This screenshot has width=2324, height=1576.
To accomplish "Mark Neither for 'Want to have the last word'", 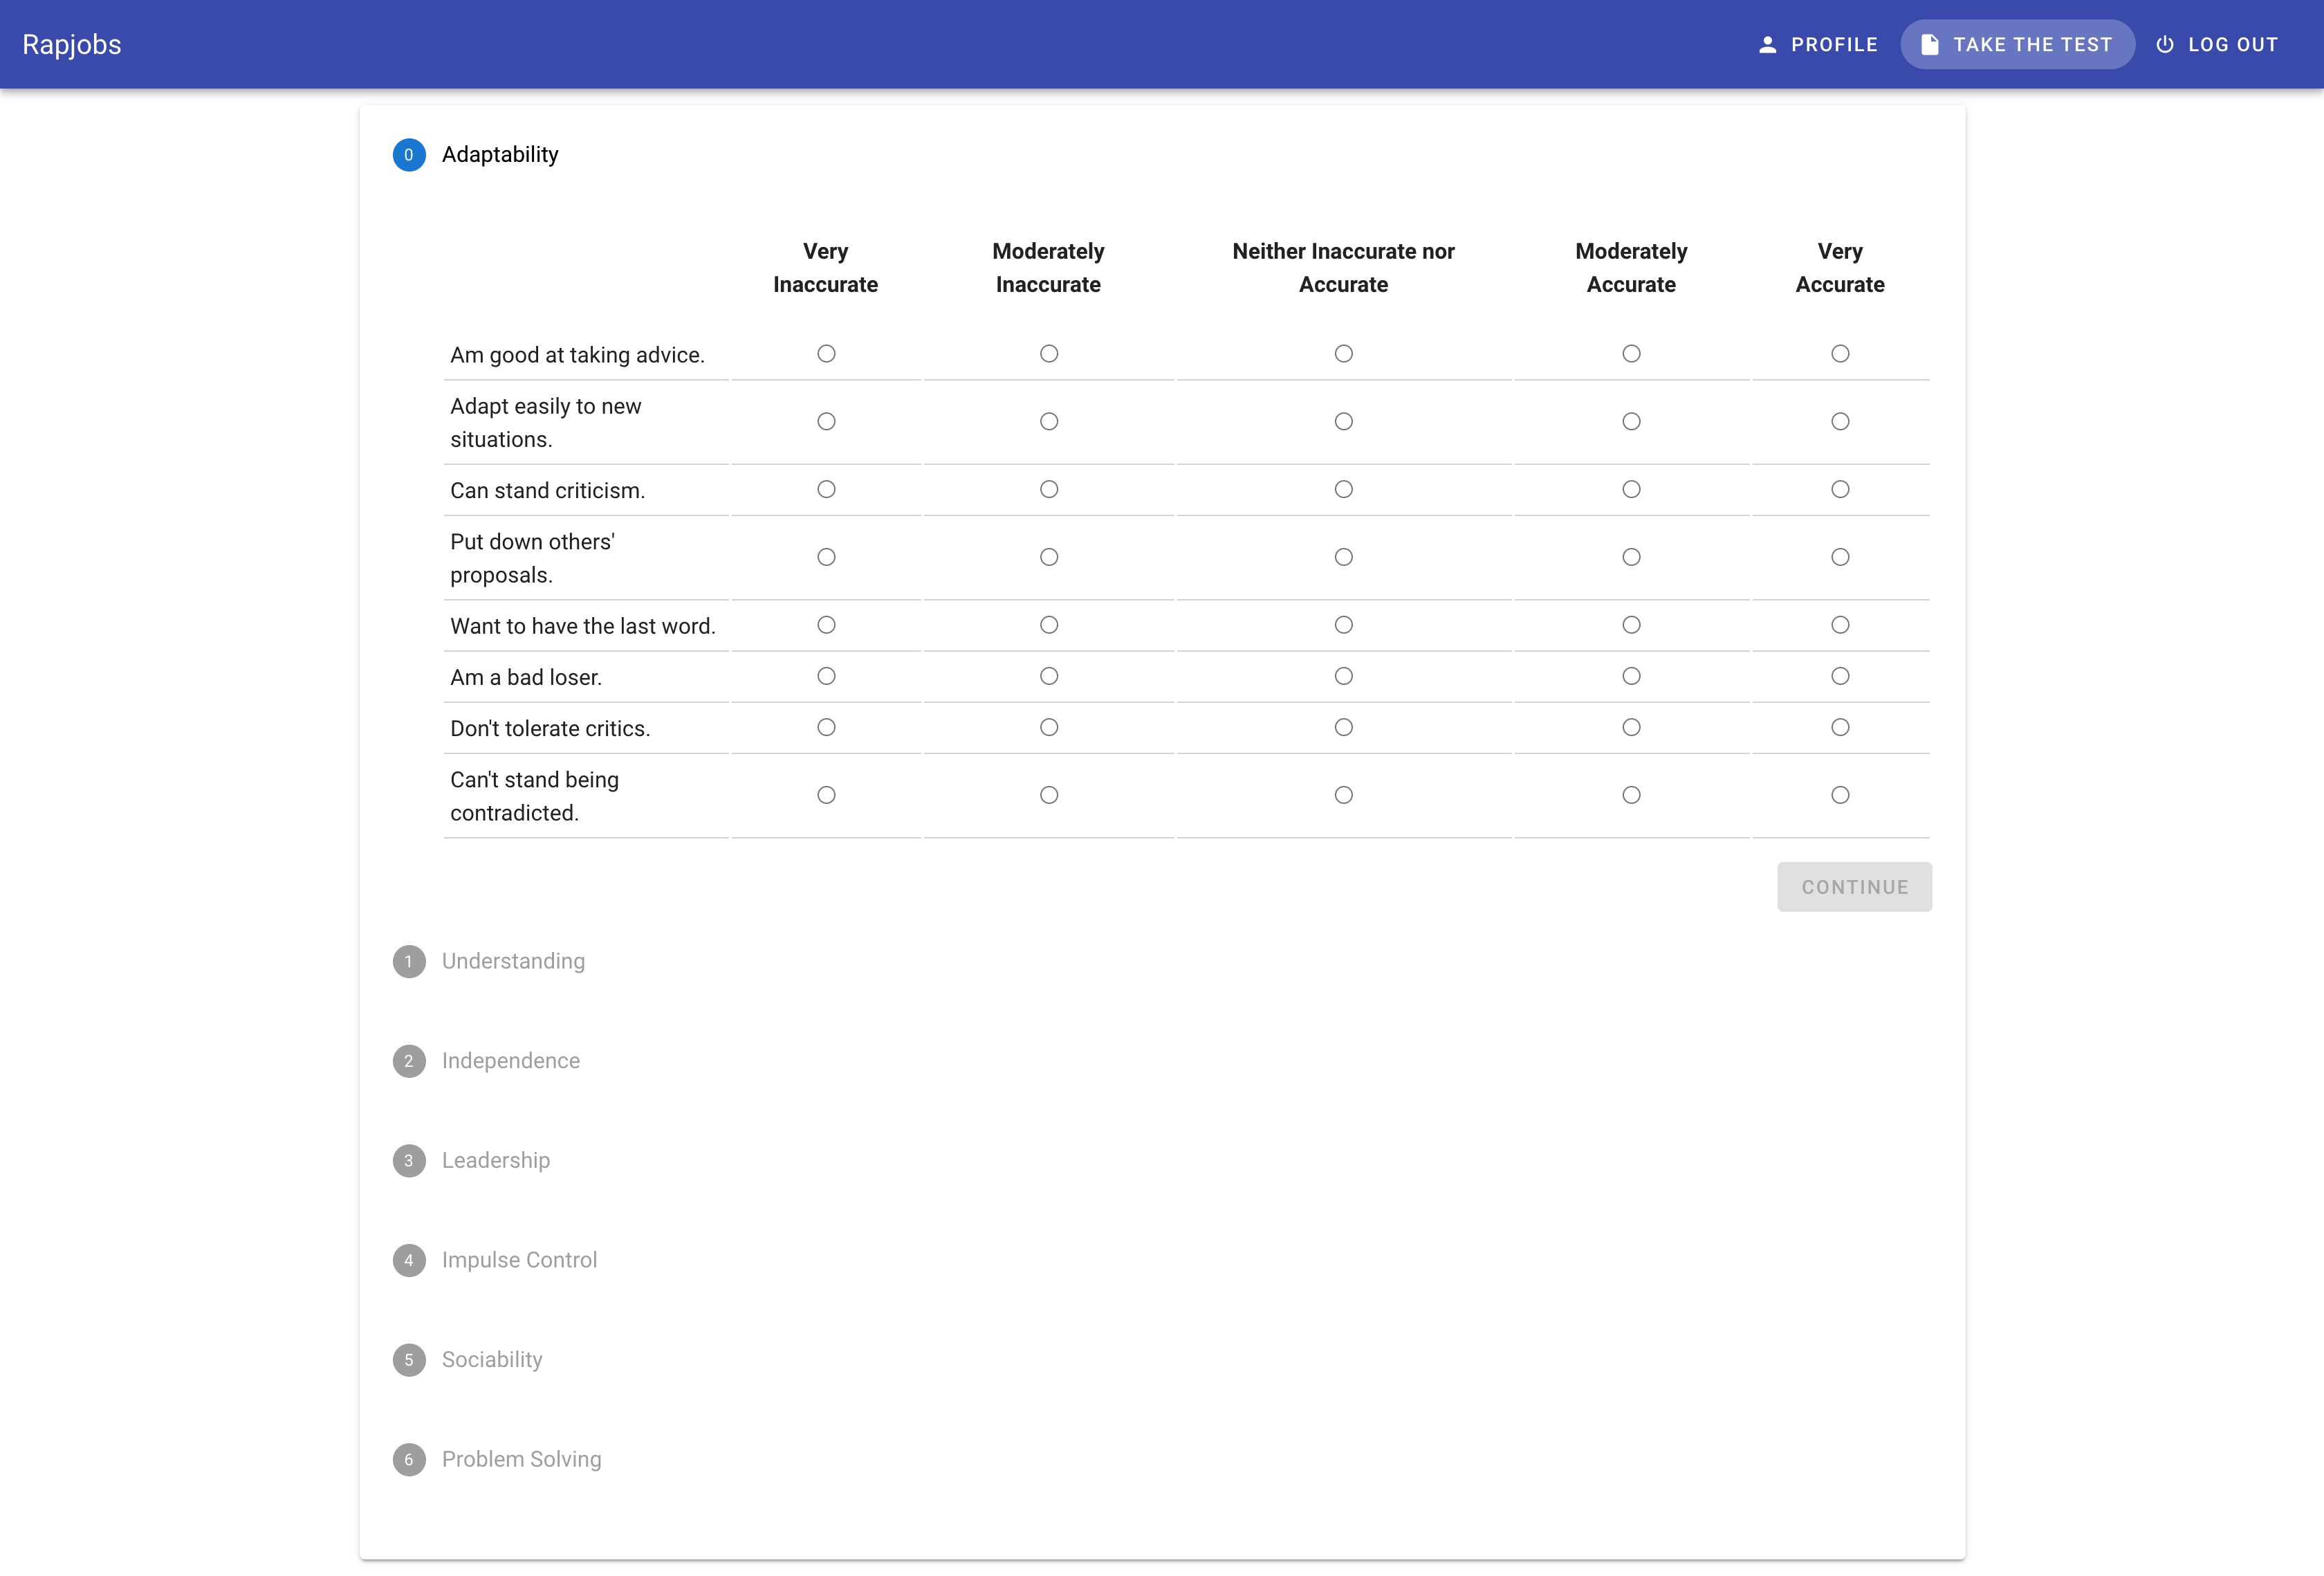I will [x=1343, y=625].
